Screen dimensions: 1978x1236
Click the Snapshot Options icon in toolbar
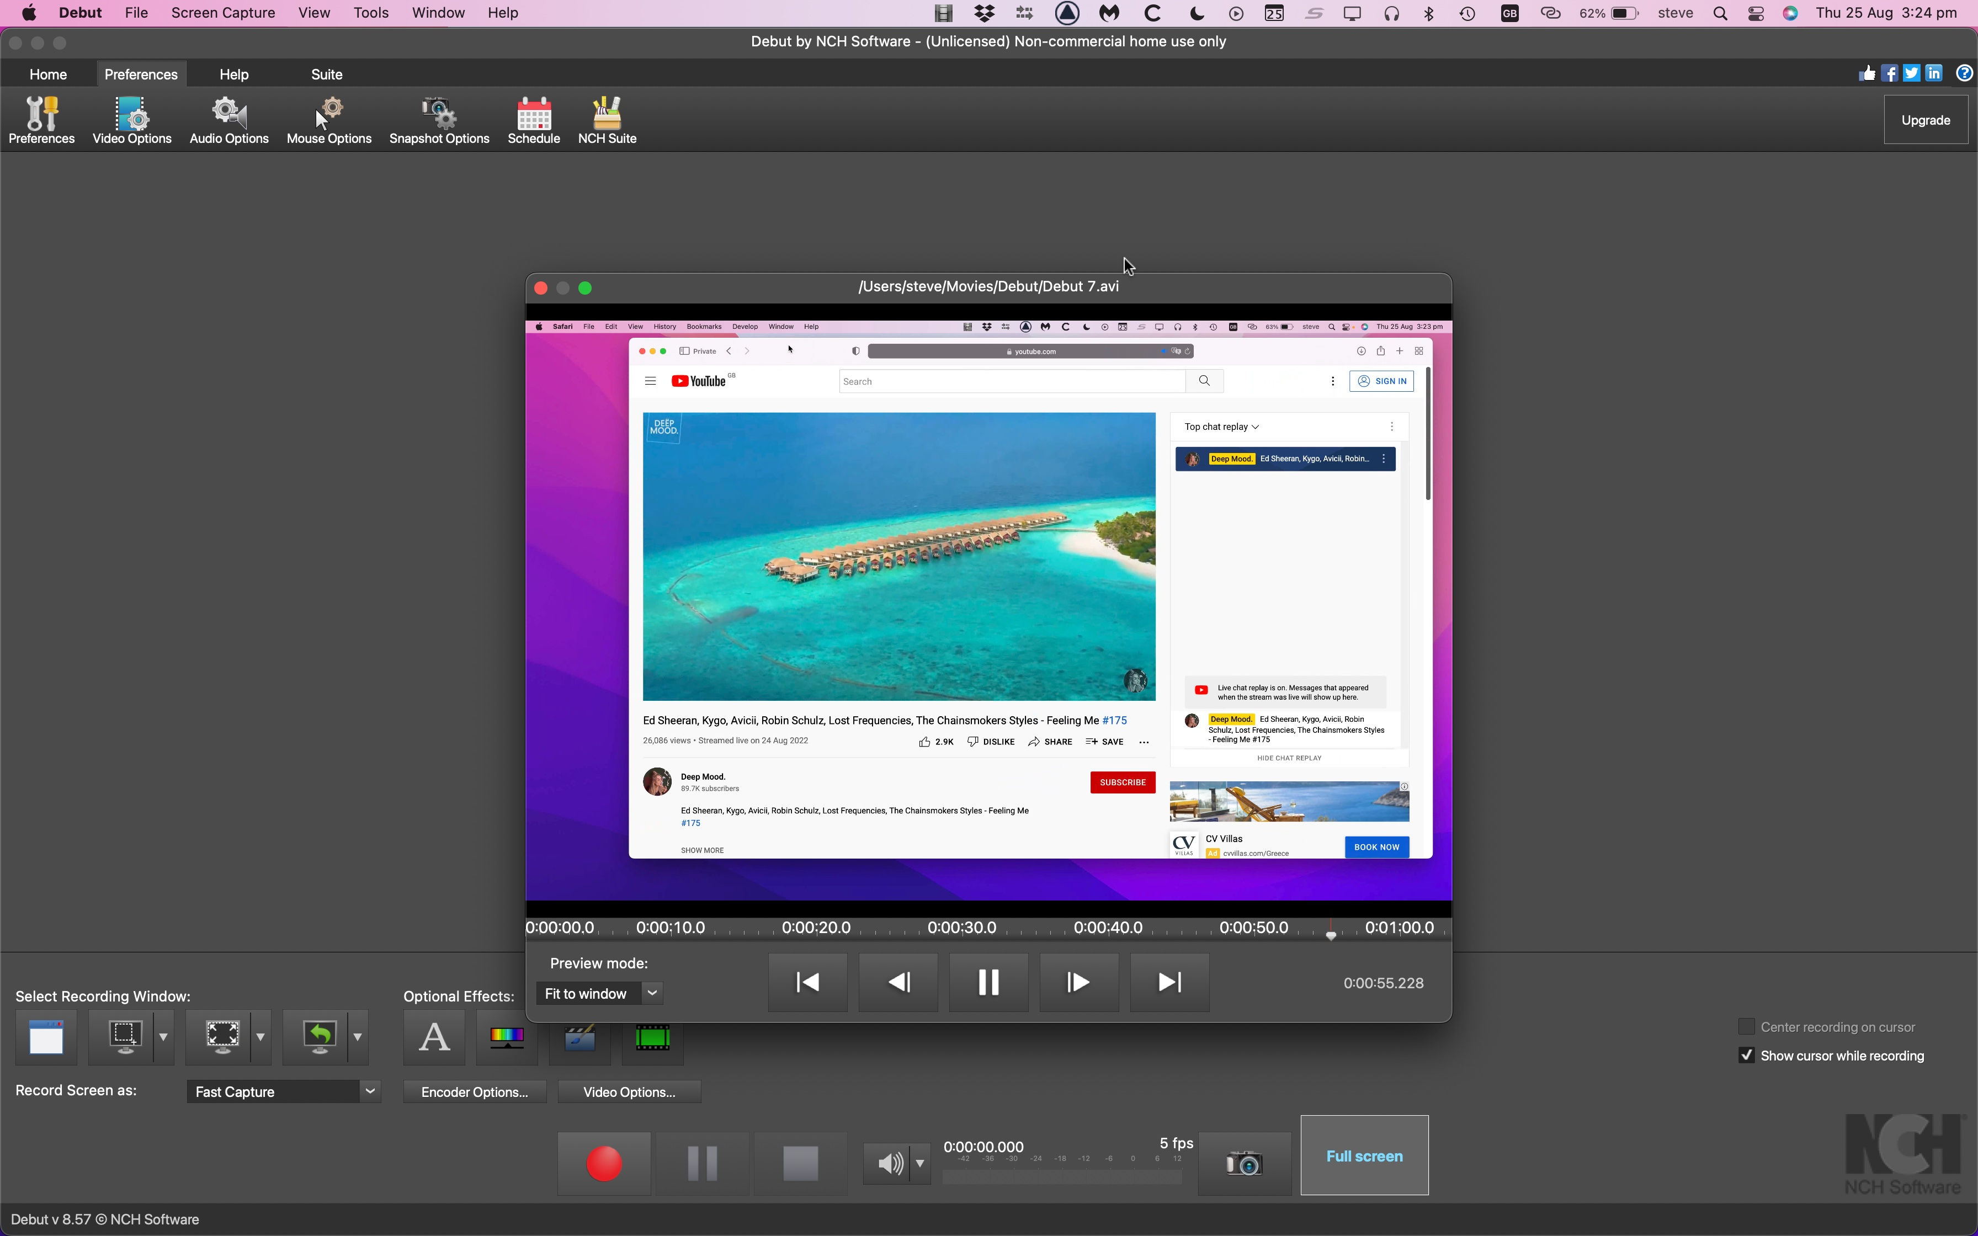point(439,121)
